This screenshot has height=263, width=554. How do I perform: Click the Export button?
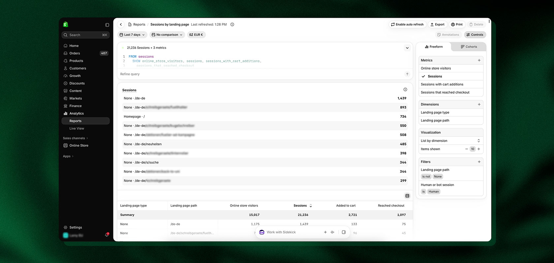437,24
